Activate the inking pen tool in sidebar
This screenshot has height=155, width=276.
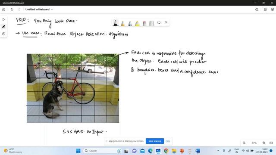pos(4,27)
